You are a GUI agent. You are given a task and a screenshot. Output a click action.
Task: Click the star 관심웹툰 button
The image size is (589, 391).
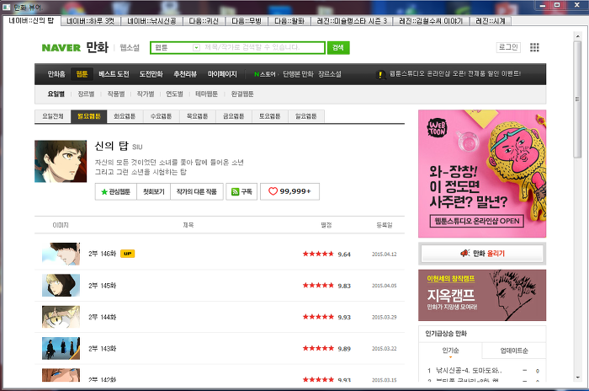116,191
